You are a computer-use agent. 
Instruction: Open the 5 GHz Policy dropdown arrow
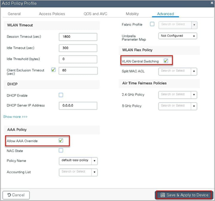click(194, 106)
